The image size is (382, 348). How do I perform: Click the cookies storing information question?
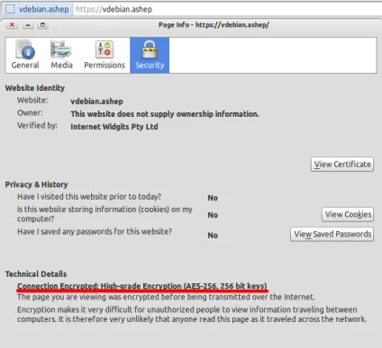pyautogui.click(x=105, y=214)
